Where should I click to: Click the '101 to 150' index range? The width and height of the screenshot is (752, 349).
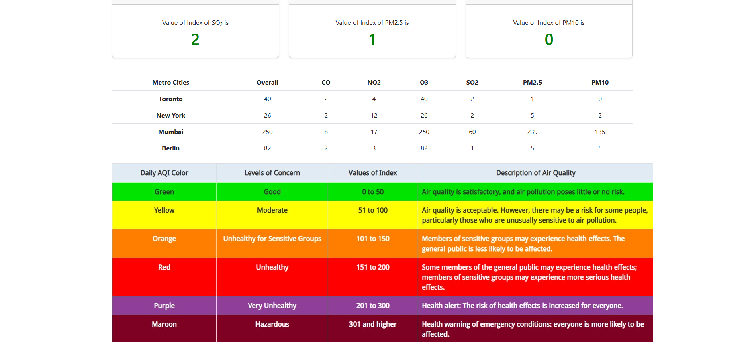pyautogui.click(x=373, y=243)
